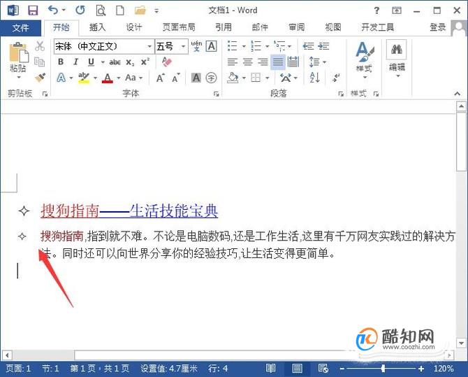
Task: Click the 粘贴 Paste button
Action: (18, 57)
